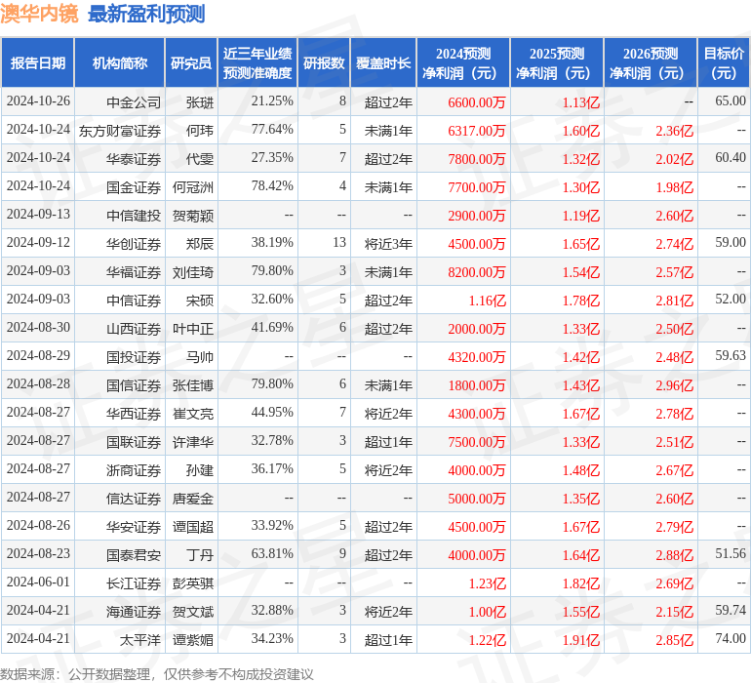
Task: Click analyst 叶中正
Action: [192, 328]
